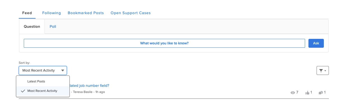Select the Feed tab
The width and height of the screenshot is (337, 101).
point(27,13)
